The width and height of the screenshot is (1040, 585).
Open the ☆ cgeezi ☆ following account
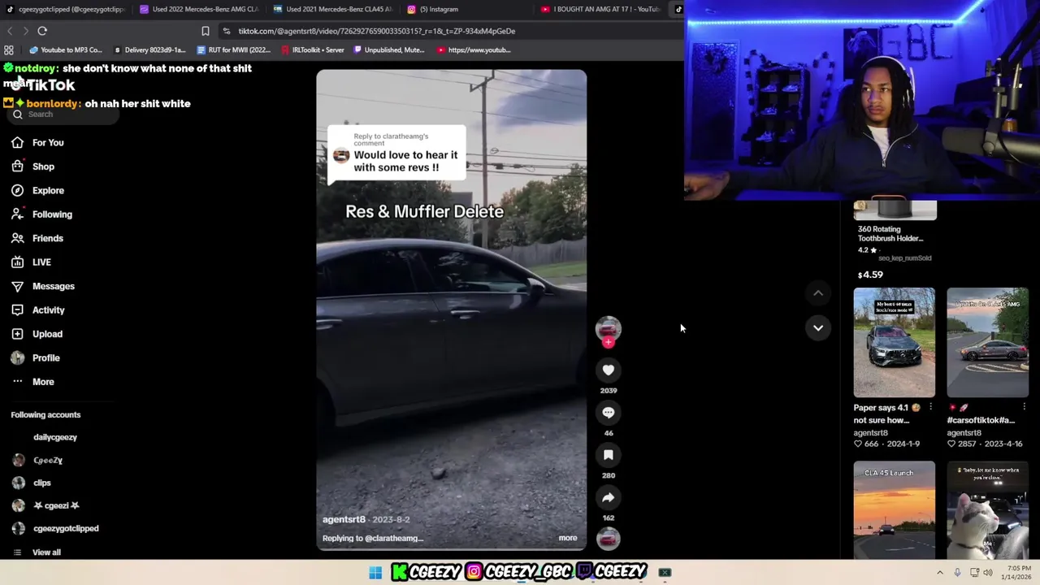click(x=56, y=505)
